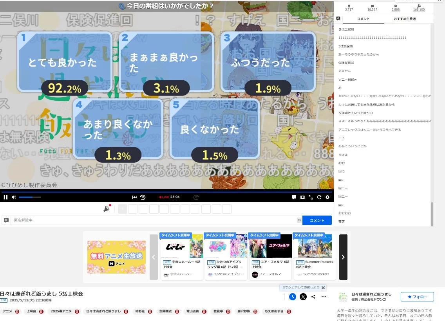Open the 日々は過ぎれど飯うまし channel link
This screenshot has width=445, height=321.
point(371,294)
